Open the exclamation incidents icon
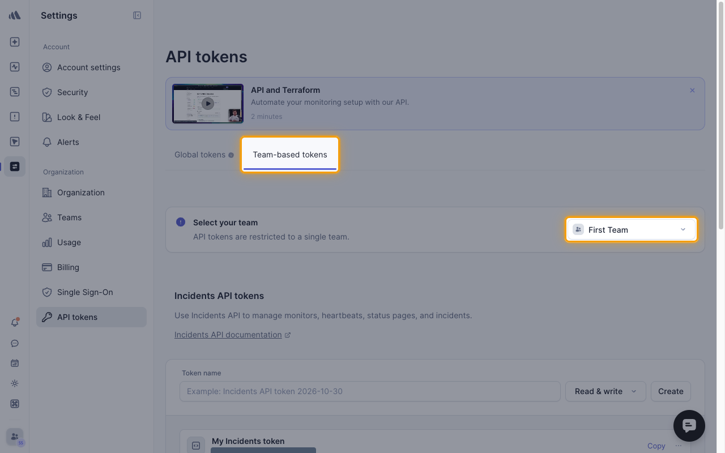The height and width of the screenshot is (453, 725). (15, 117)
